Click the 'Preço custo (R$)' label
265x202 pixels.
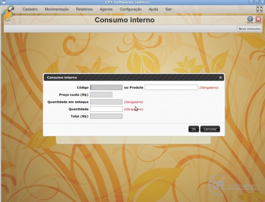pyautogui.click(x=74, y=95)
